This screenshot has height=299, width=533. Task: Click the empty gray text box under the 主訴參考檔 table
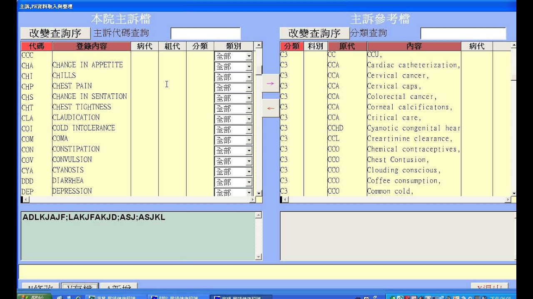click(398, 236)
